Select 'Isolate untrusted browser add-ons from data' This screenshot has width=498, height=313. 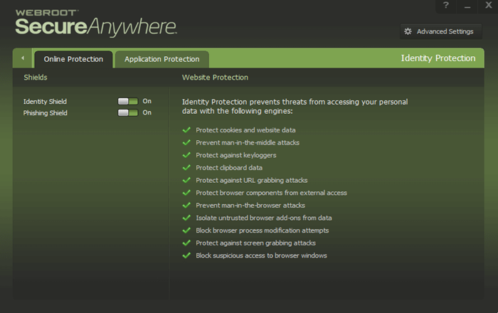(264, 218)
